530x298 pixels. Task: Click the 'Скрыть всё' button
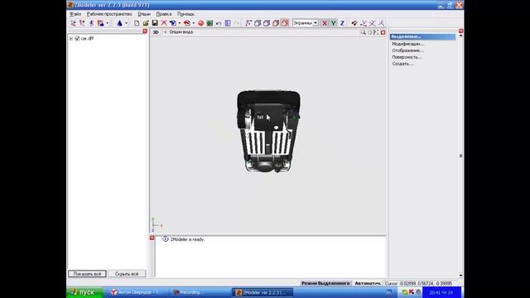pyautogui.click(x=127, y=274)
